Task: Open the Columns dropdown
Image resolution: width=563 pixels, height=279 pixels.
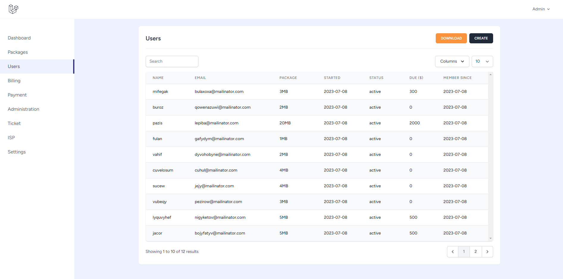Action: (x=452, y=61)
